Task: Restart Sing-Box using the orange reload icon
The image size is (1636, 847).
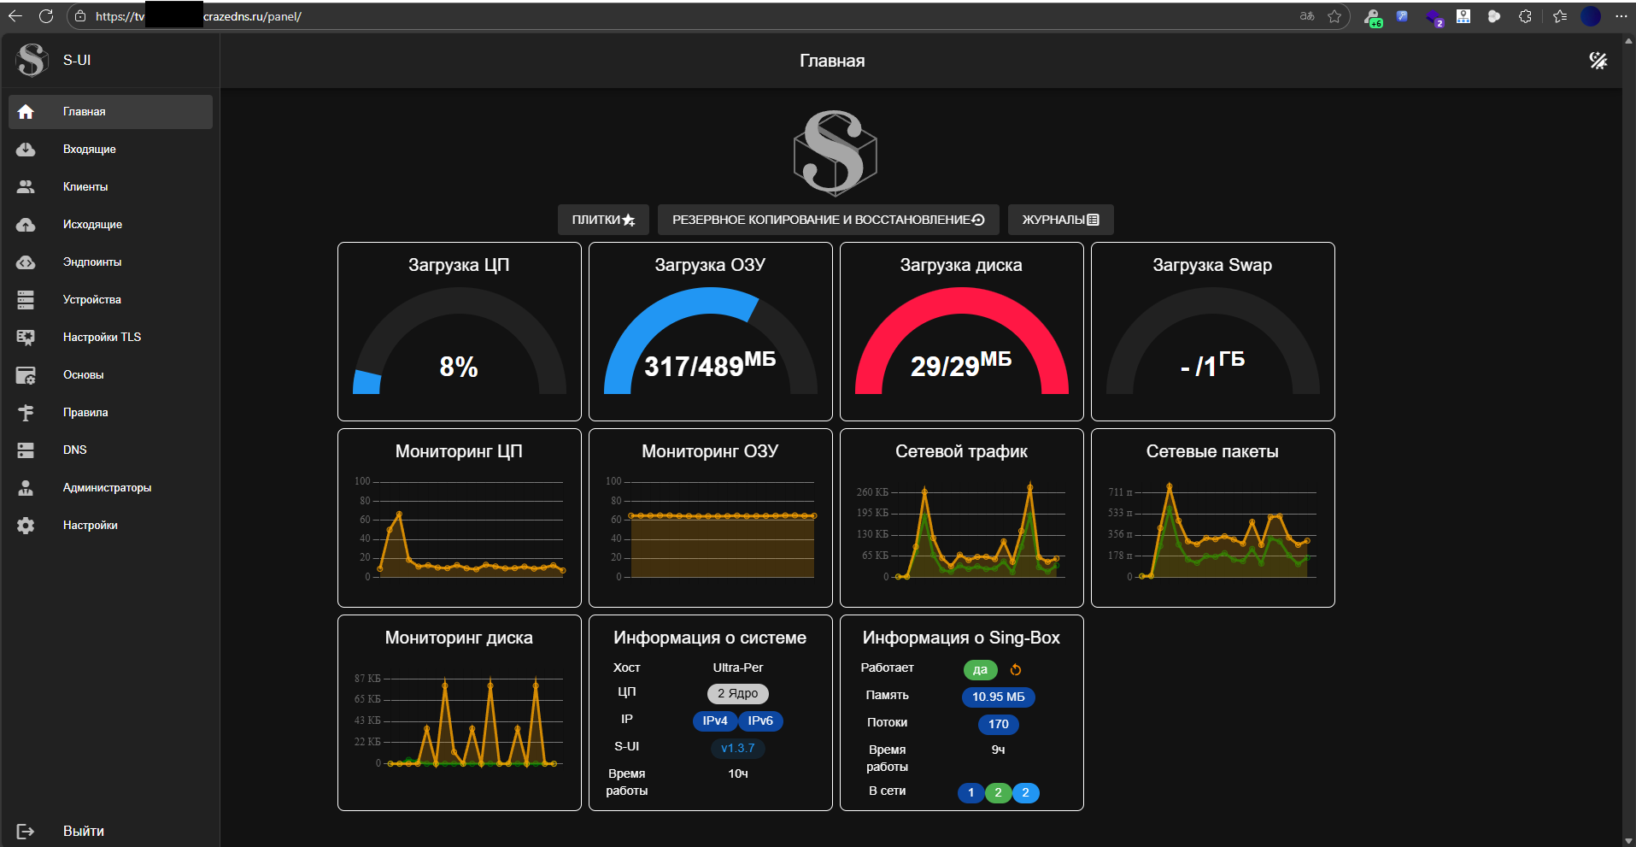Action: click(1016, 670)
